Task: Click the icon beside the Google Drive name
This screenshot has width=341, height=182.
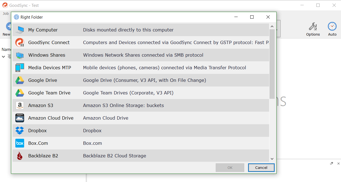Action: pyautogui.click(x=20, y=80)
